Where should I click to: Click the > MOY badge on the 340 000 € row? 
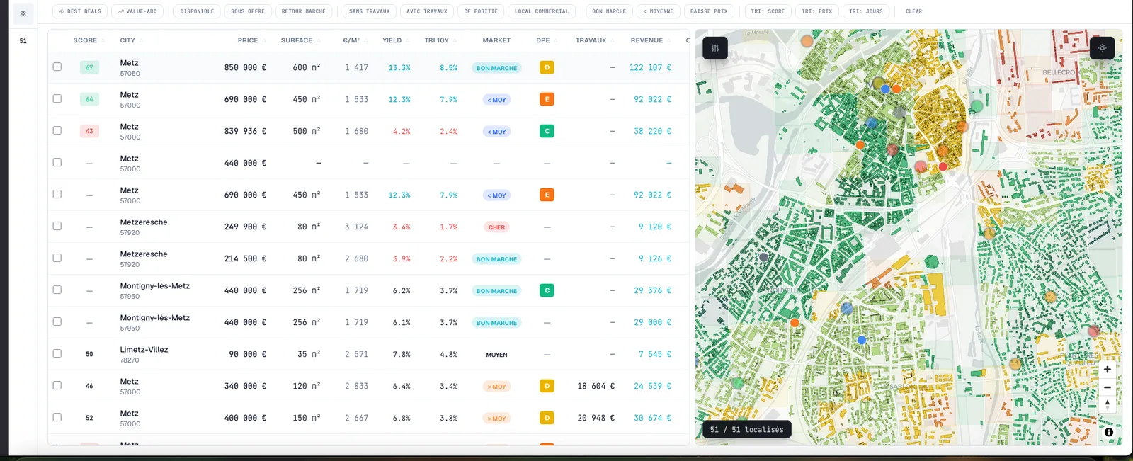496,387
